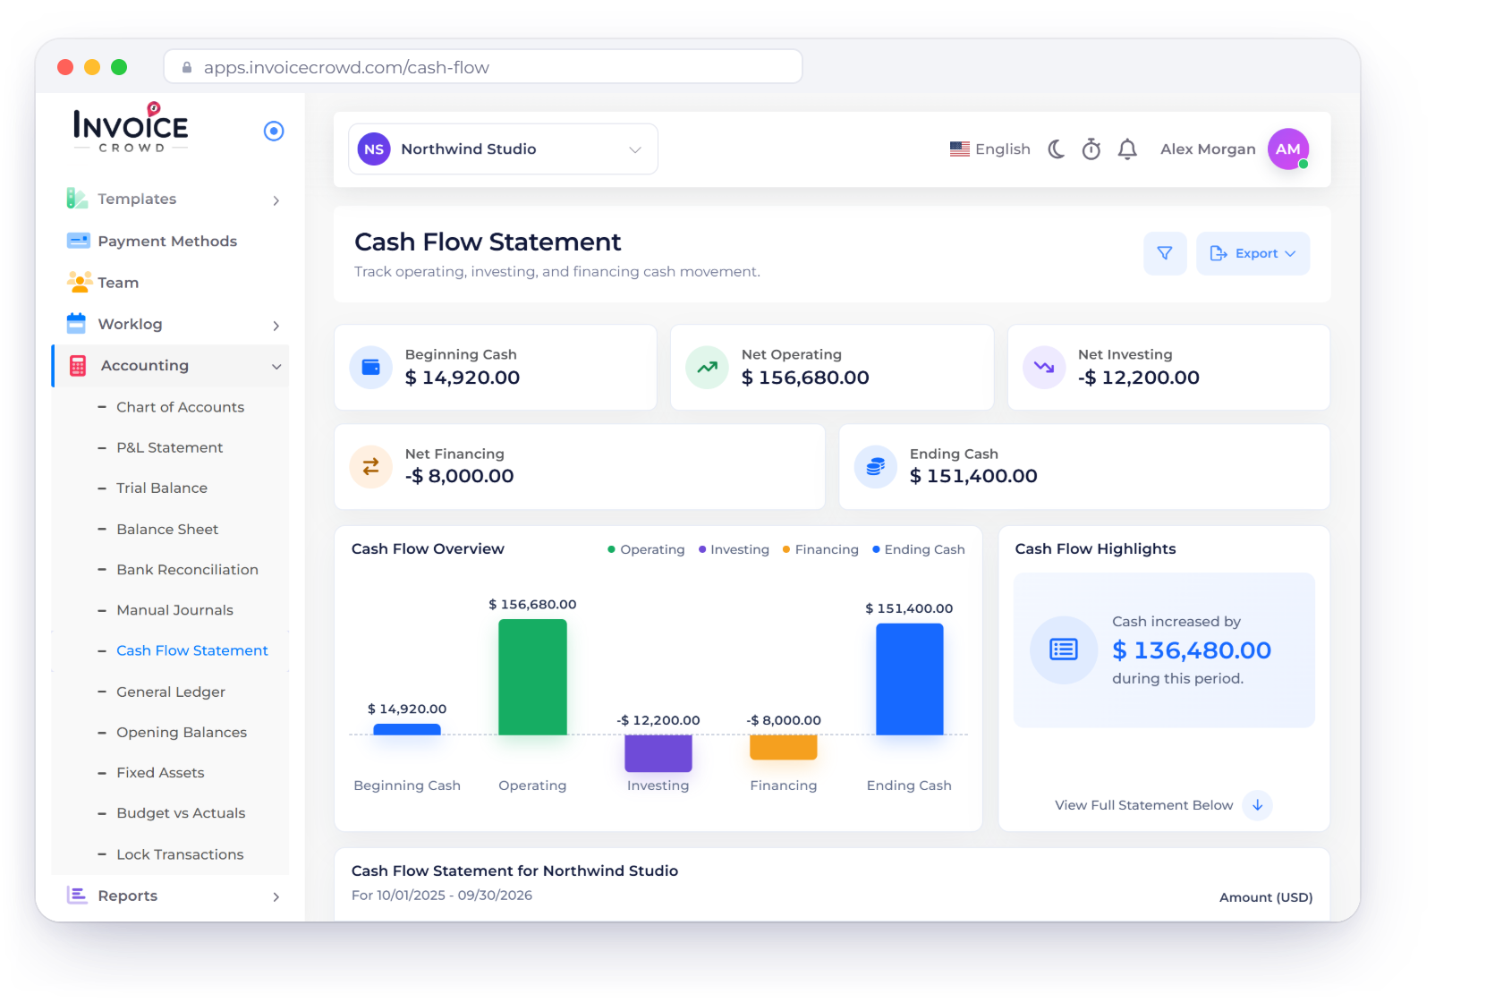The height and width of the screenshot is (1002, 1503).
Task: Click the Beginning Cash wallet icon
Action: coord(370,368)
